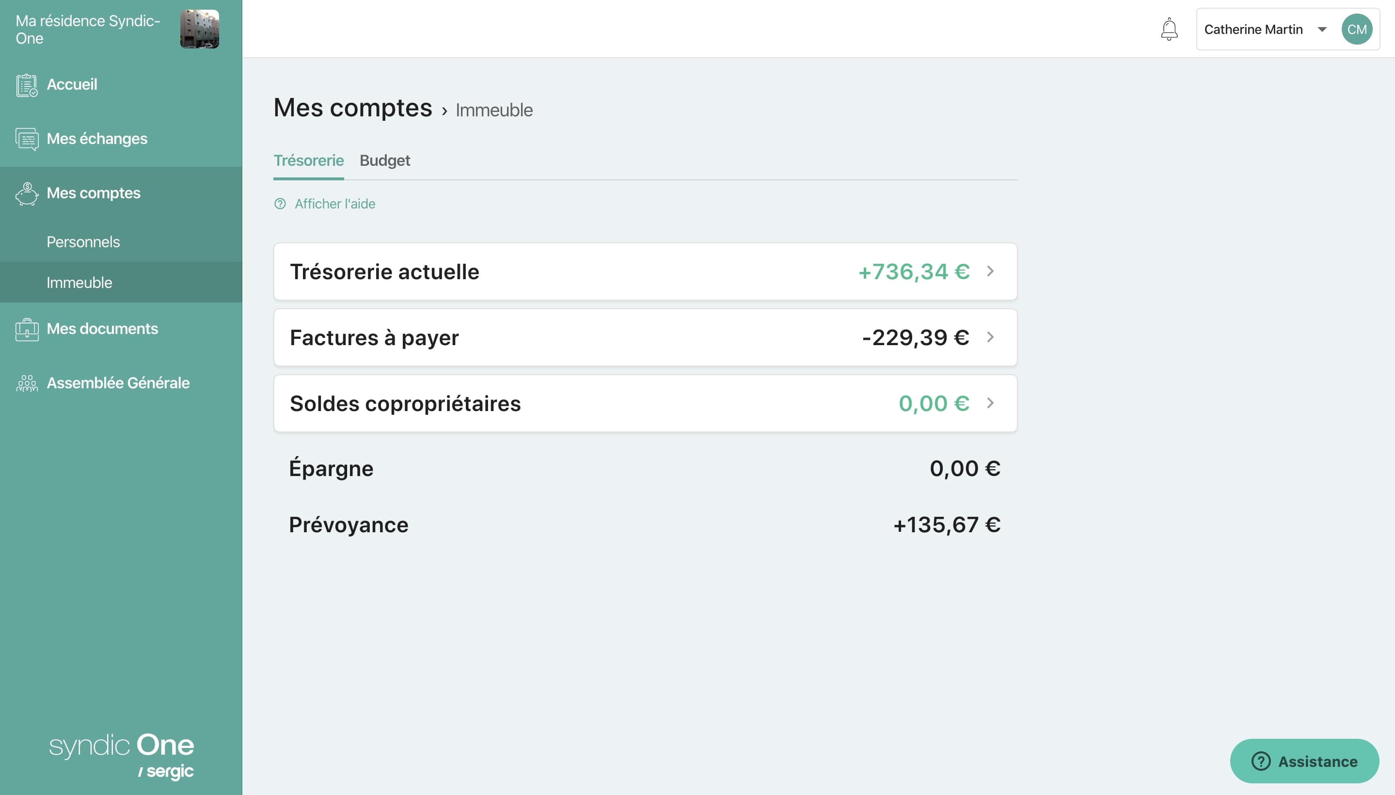Expand the Soldes copropriétaires chevron
The height and width of the screenshot is (795, 1395).
[x=990, y=403]
